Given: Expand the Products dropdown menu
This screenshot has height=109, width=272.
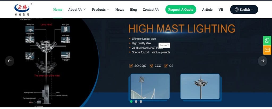Looking at the screenshot, I should coord(100,10).
